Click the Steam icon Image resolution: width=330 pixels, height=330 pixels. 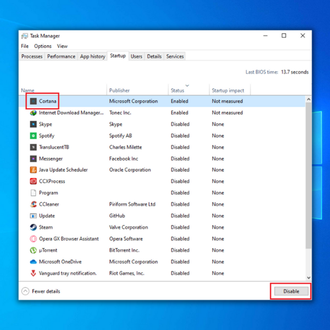click(x=33, y=227)
